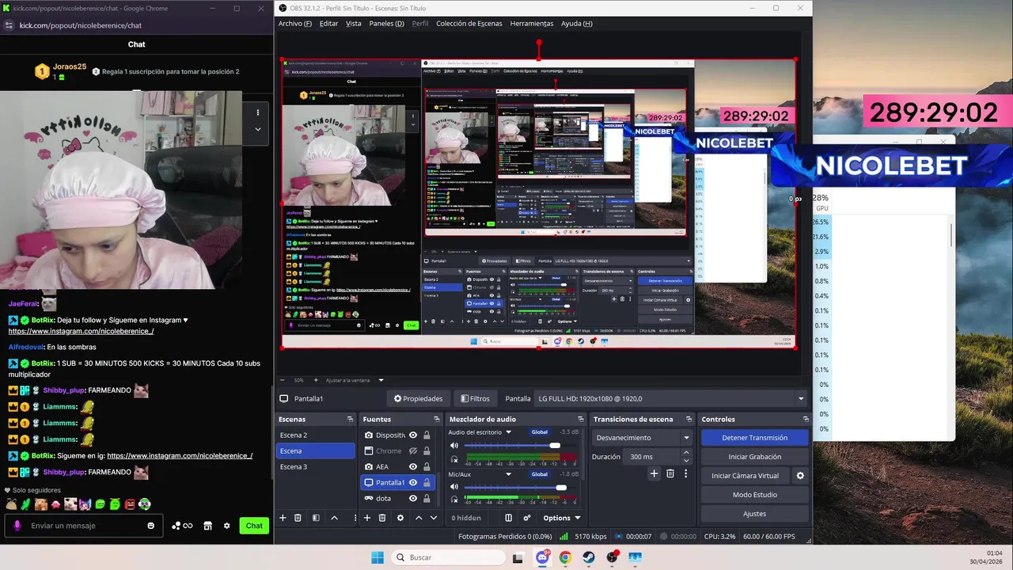The height and width of the screenshot is (570, 1013).
Task: Expand Audio del escritorio options arrow
Action: pos(509,432)
